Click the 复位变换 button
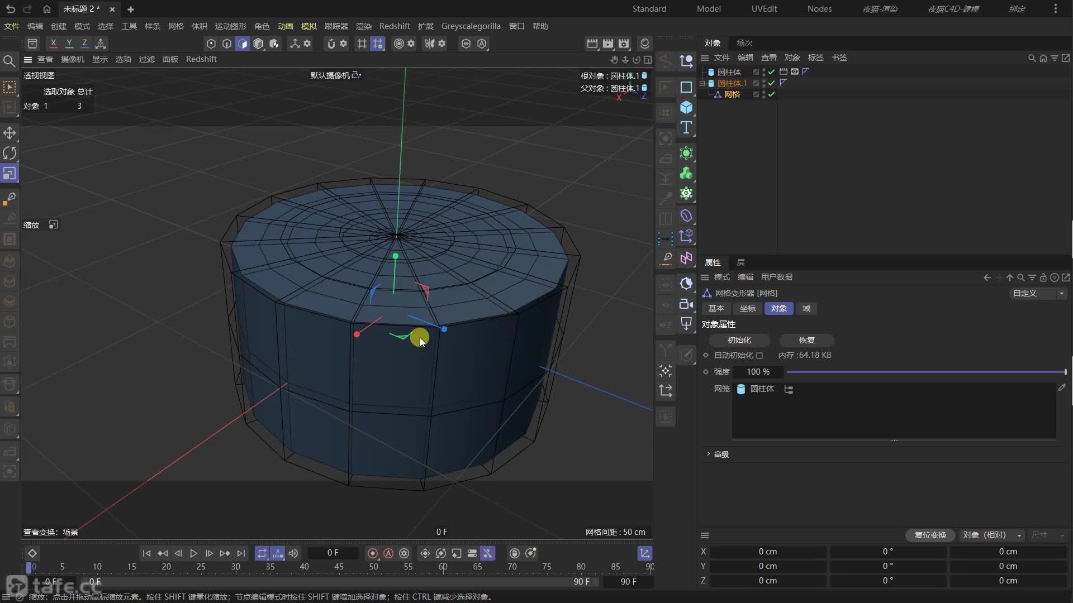The image size is (1073, 603). click(930, 535)
